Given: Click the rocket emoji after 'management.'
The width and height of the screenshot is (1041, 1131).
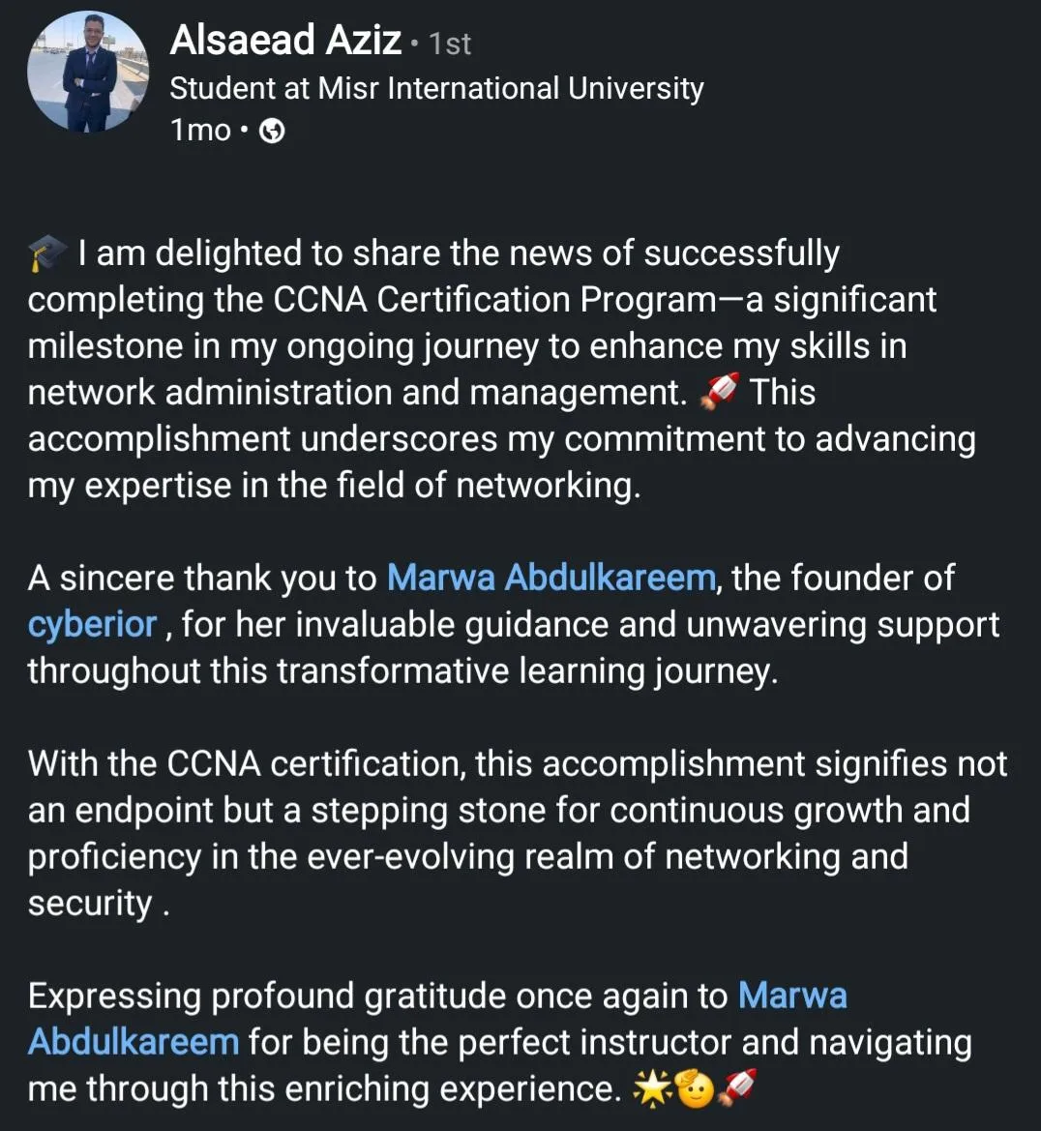Looking at the screenshot, I should coord(719,392).
